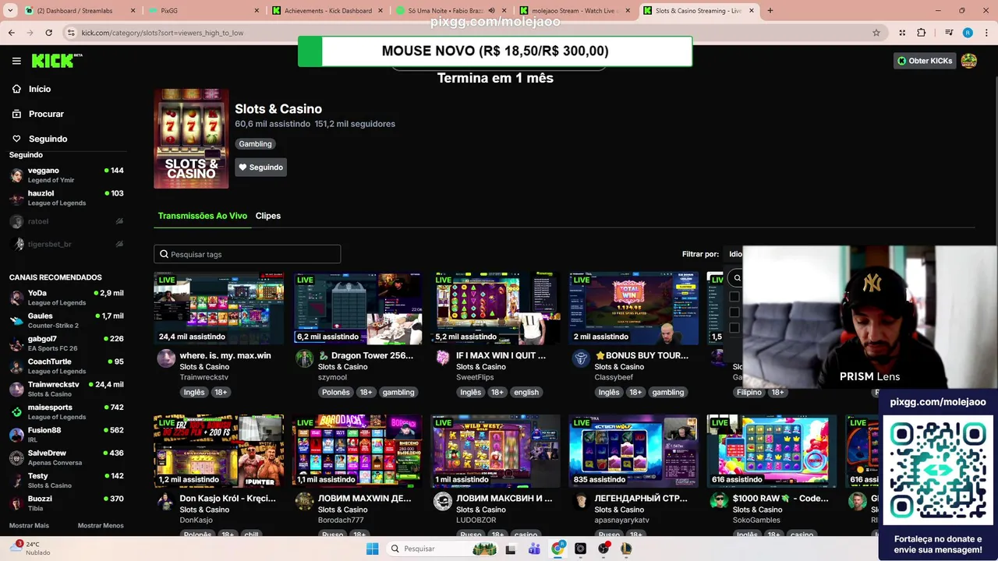The width and height of the screenshot is (998, 561).
Task: Switch to the molejaoo Stream tab
Action: click(x=575, y=11)
